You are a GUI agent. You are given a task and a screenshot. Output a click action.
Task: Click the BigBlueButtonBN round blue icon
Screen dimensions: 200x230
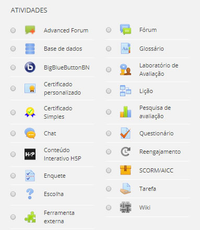[x=30, y=67]
